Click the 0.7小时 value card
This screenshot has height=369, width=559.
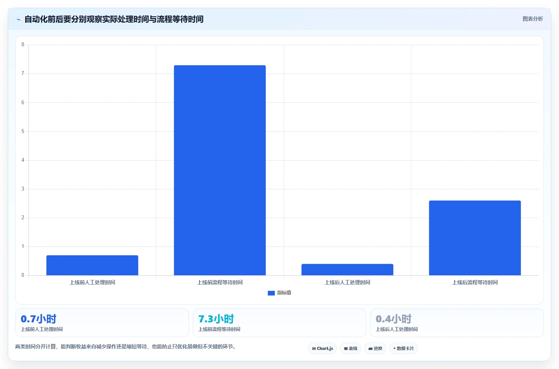click(x=102, y=323)
